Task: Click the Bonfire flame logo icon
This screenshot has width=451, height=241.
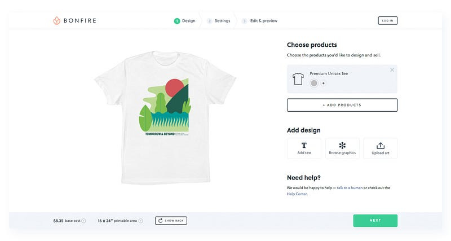Action: pyautogui.click(x=57, y=20)
